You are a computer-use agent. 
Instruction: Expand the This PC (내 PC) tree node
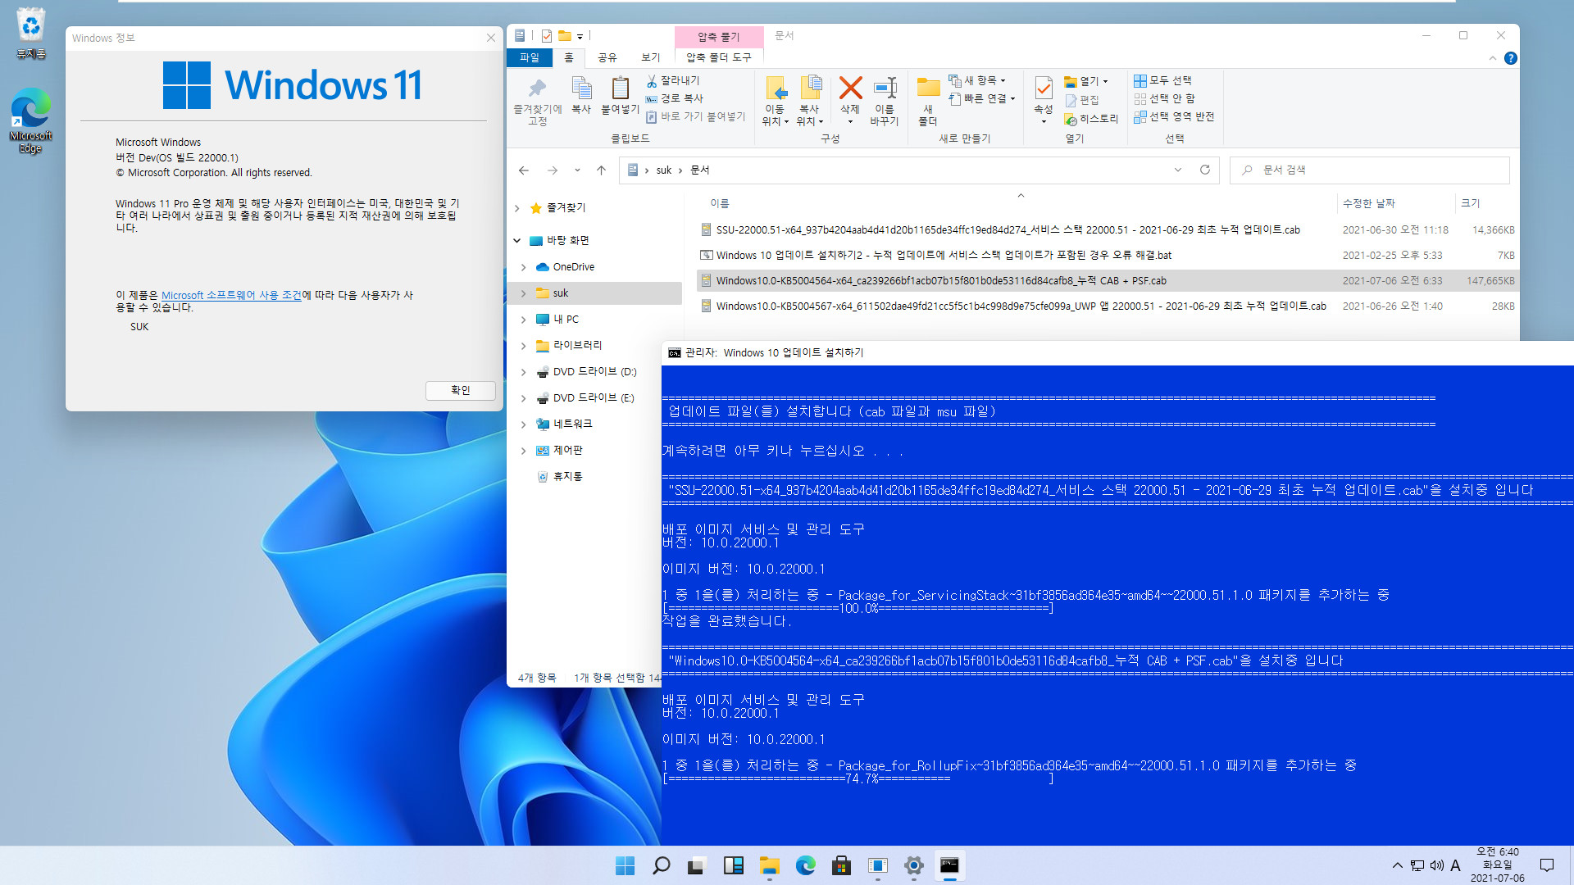click(x=524, y=320)
